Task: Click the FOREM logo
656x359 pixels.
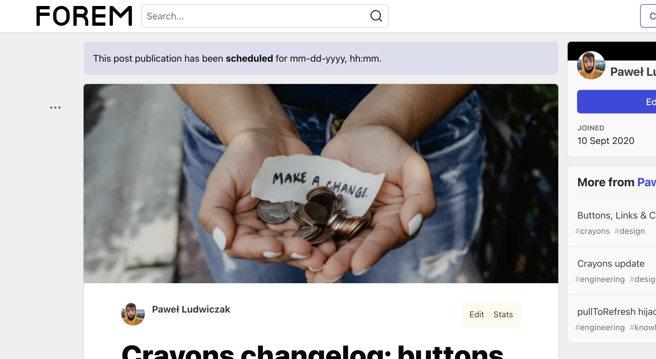Action: (84, 16)
